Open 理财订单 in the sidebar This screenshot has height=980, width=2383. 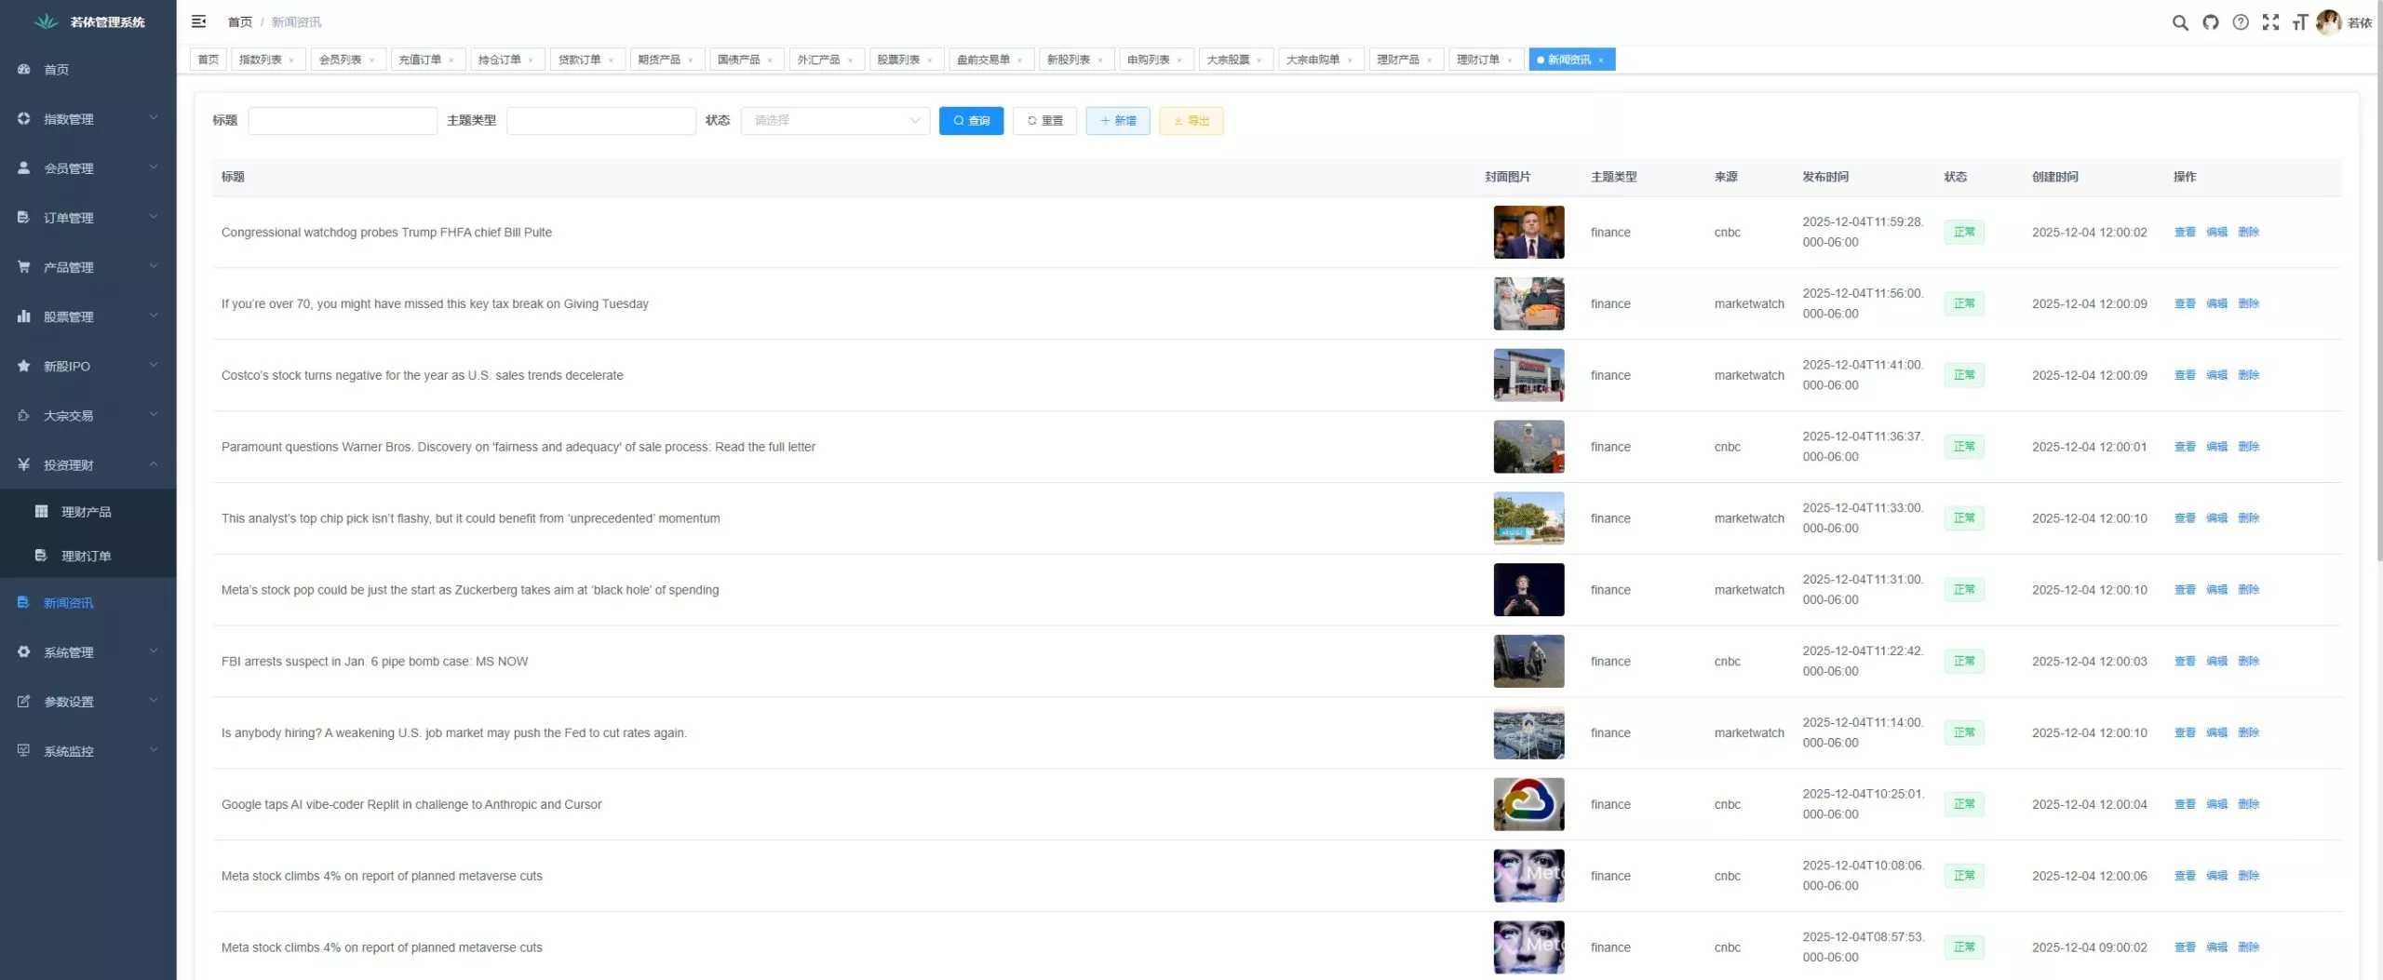tap(86, 556)
